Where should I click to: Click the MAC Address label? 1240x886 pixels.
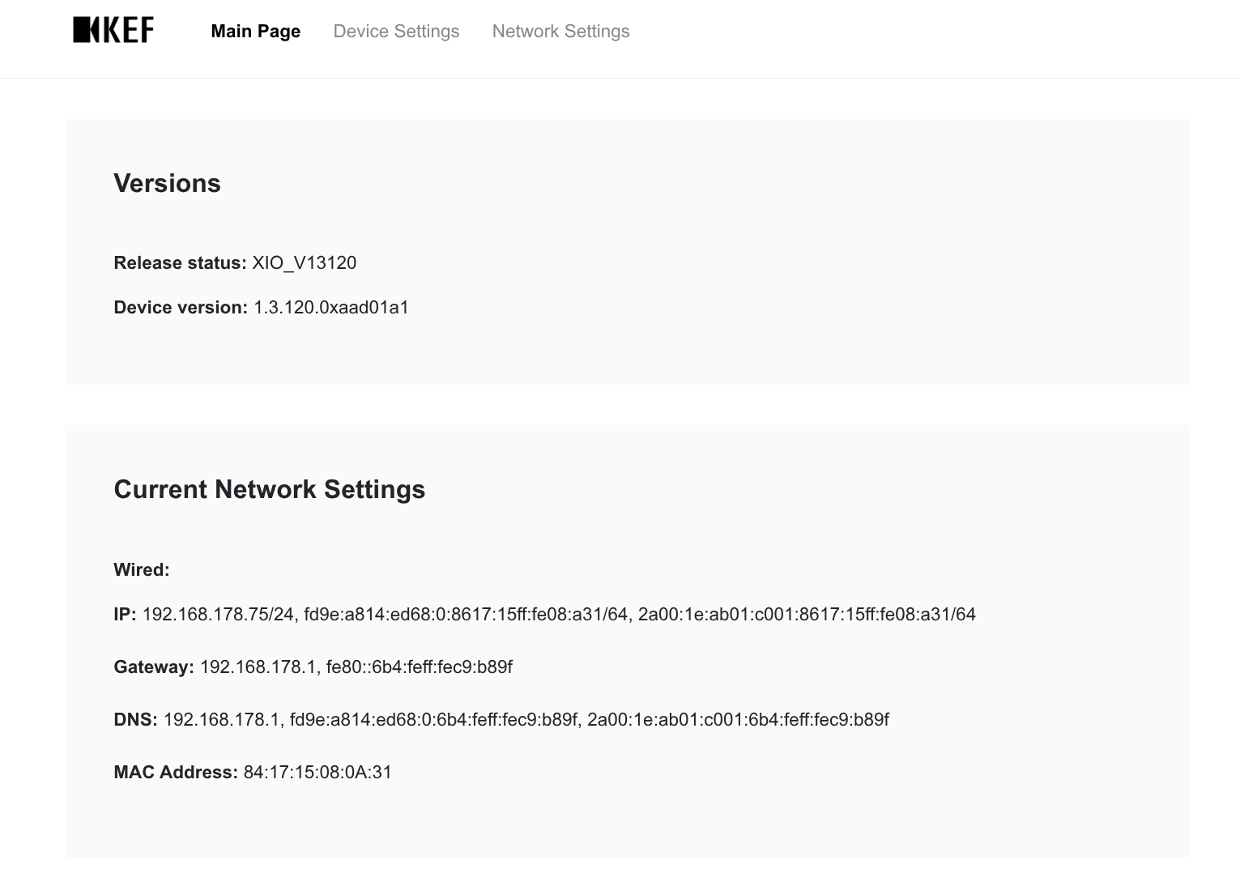(176, 773)
